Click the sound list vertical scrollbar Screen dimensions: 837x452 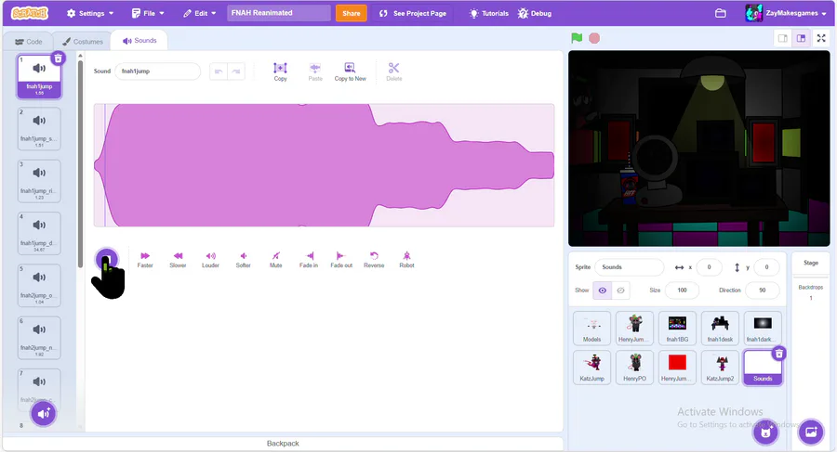click(81, 163)
